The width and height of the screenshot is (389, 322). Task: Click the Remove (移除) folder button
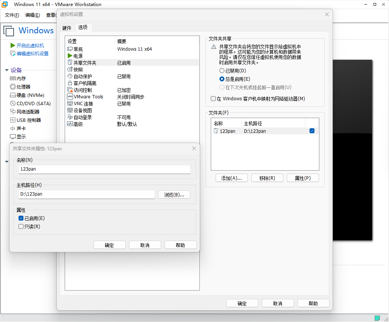click(267, 178)
